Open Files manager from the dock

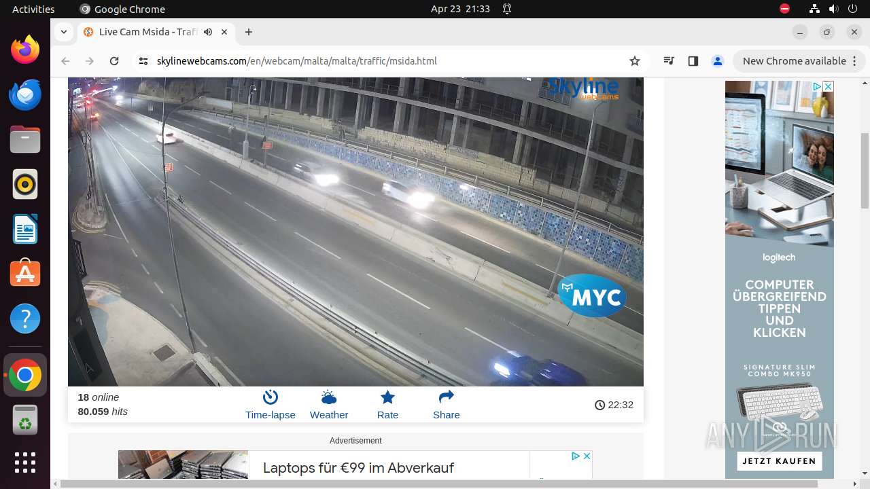click(25, 139)
